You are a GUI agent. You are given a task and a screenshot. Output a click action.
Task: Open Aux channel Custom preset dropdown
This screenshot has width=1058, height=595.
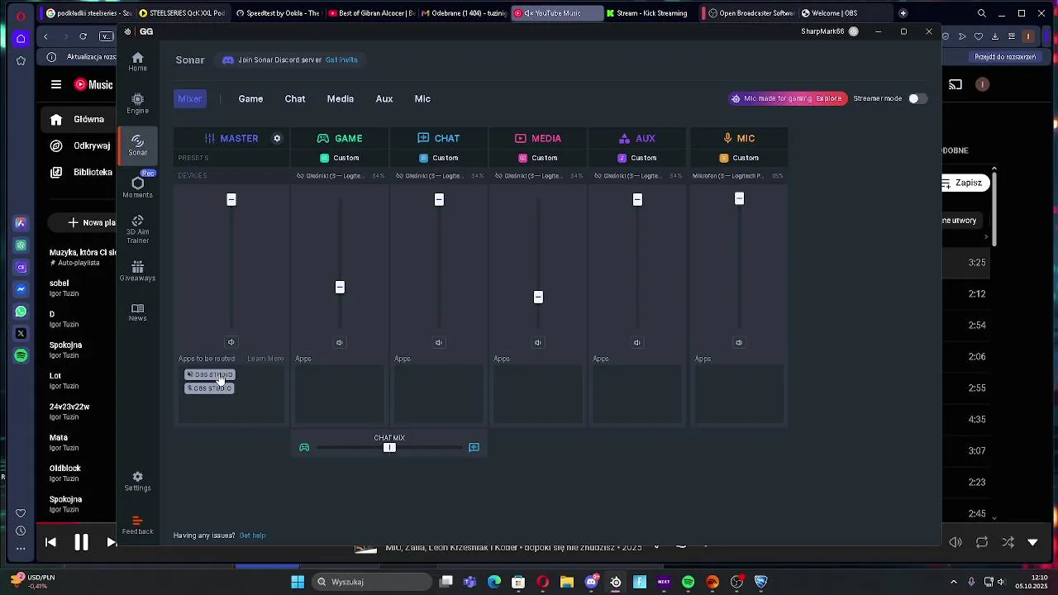[637, 158]
